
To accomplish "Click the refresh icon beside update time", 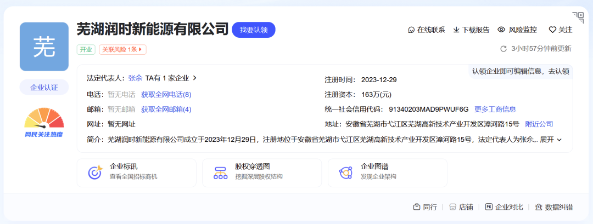I will [x=504, y=49].
